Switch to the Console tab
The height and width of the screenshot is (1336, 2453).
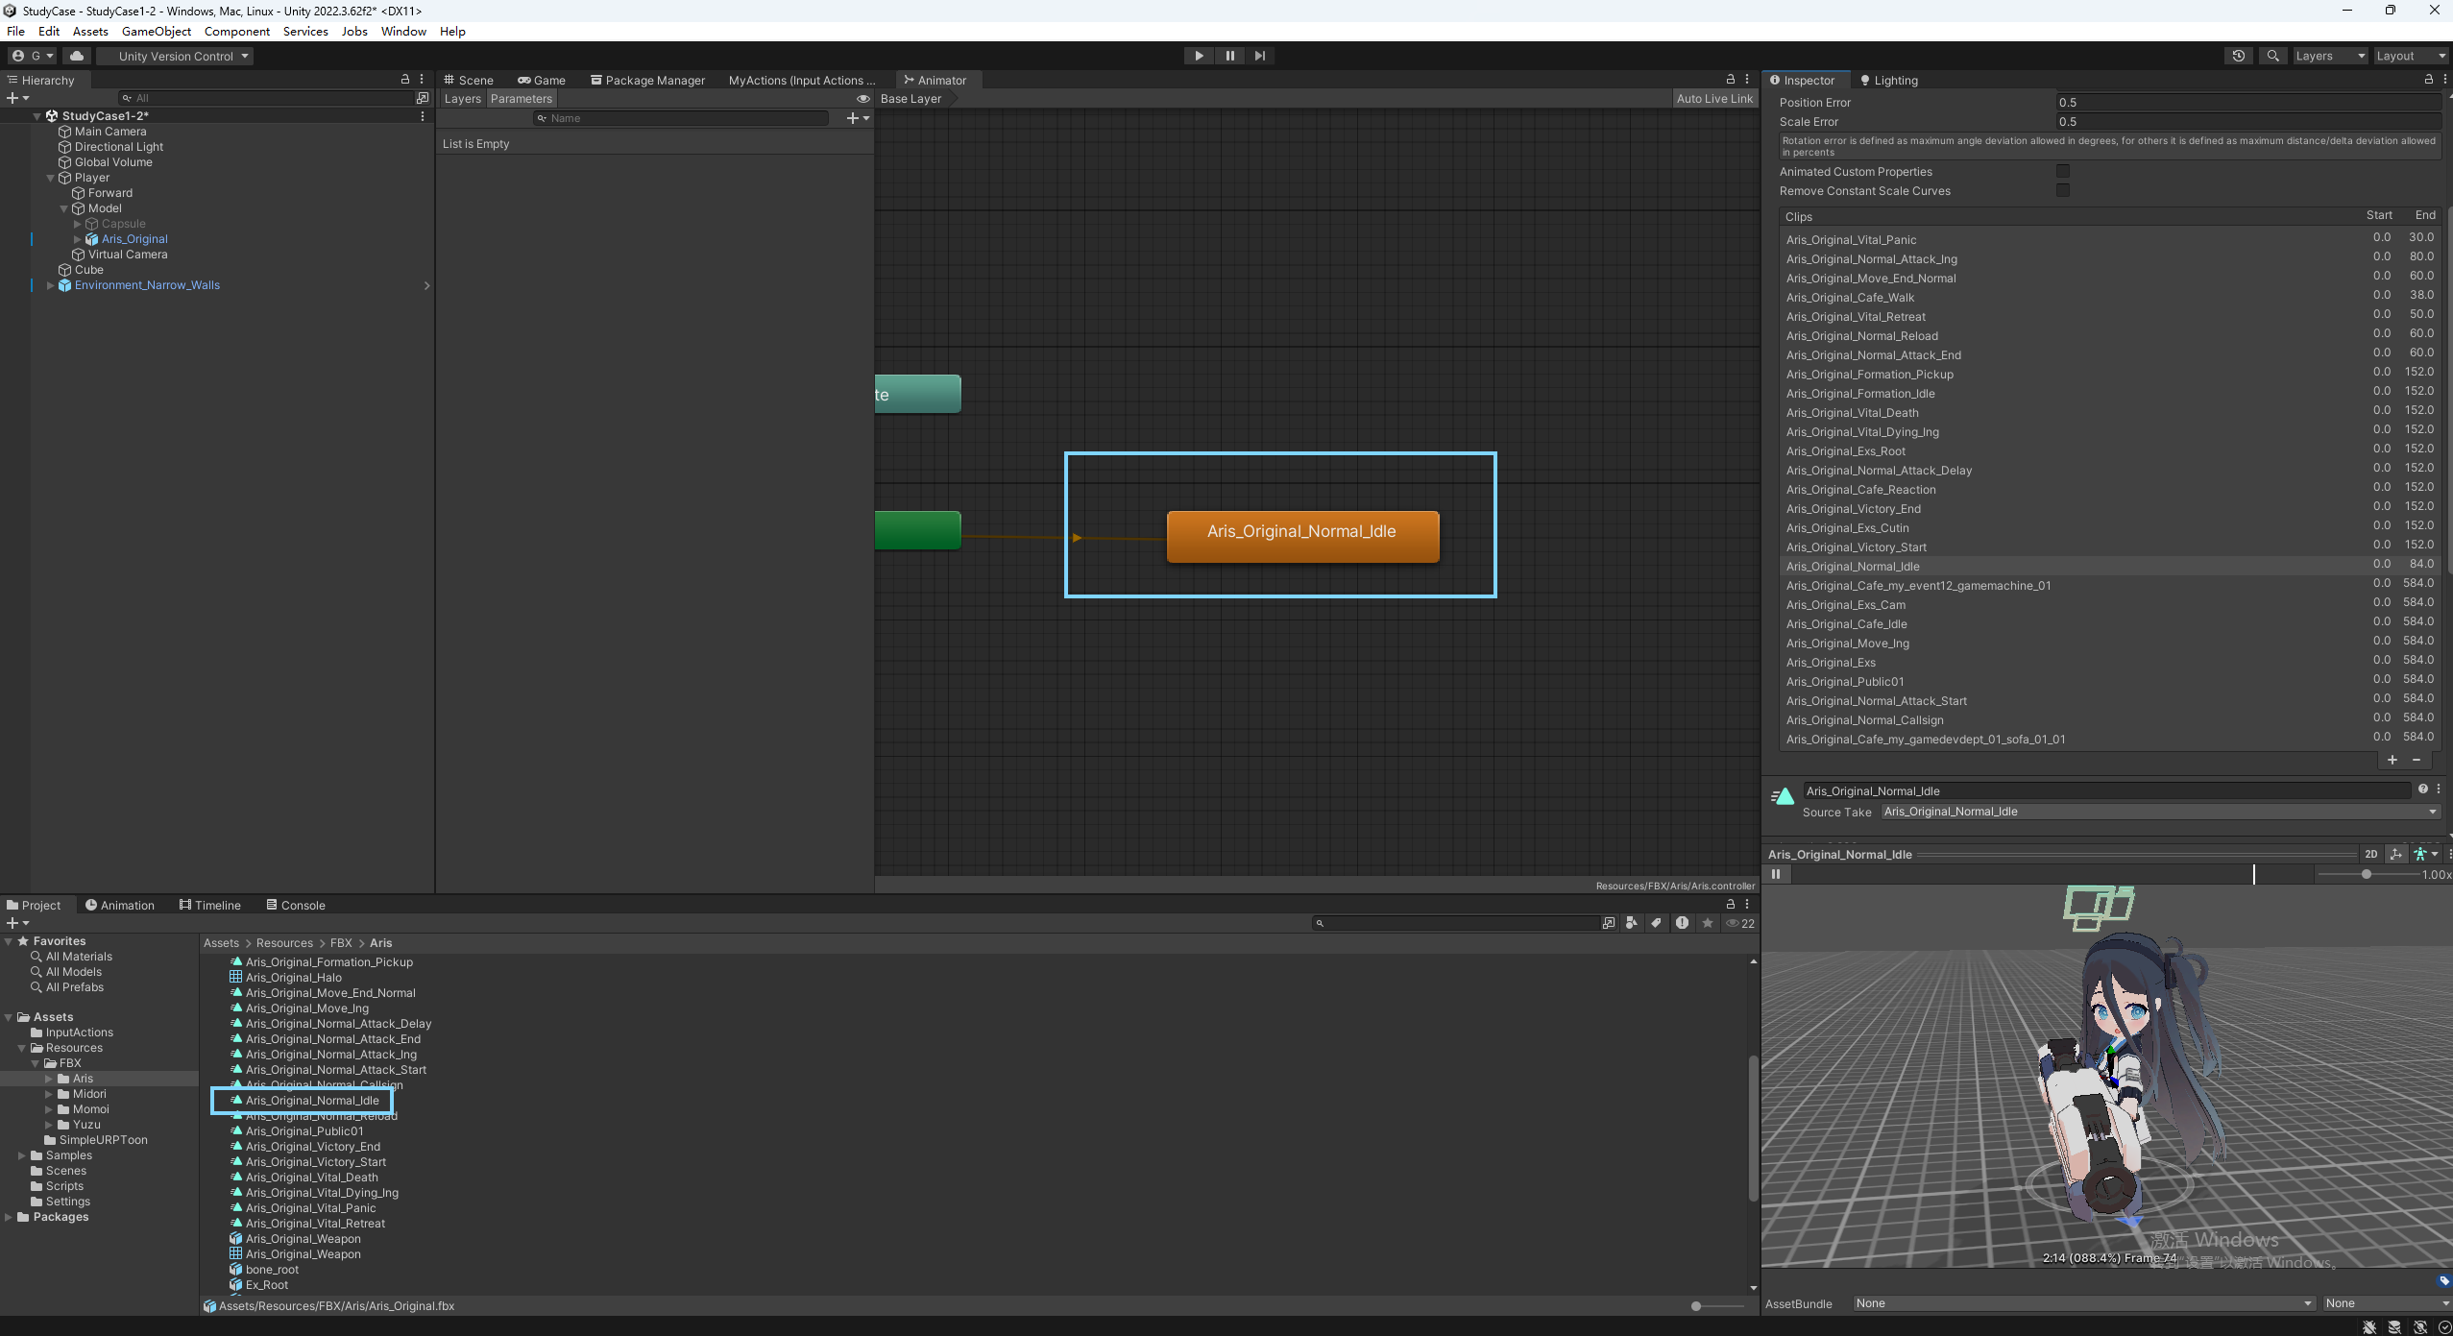tap(296, 905)
